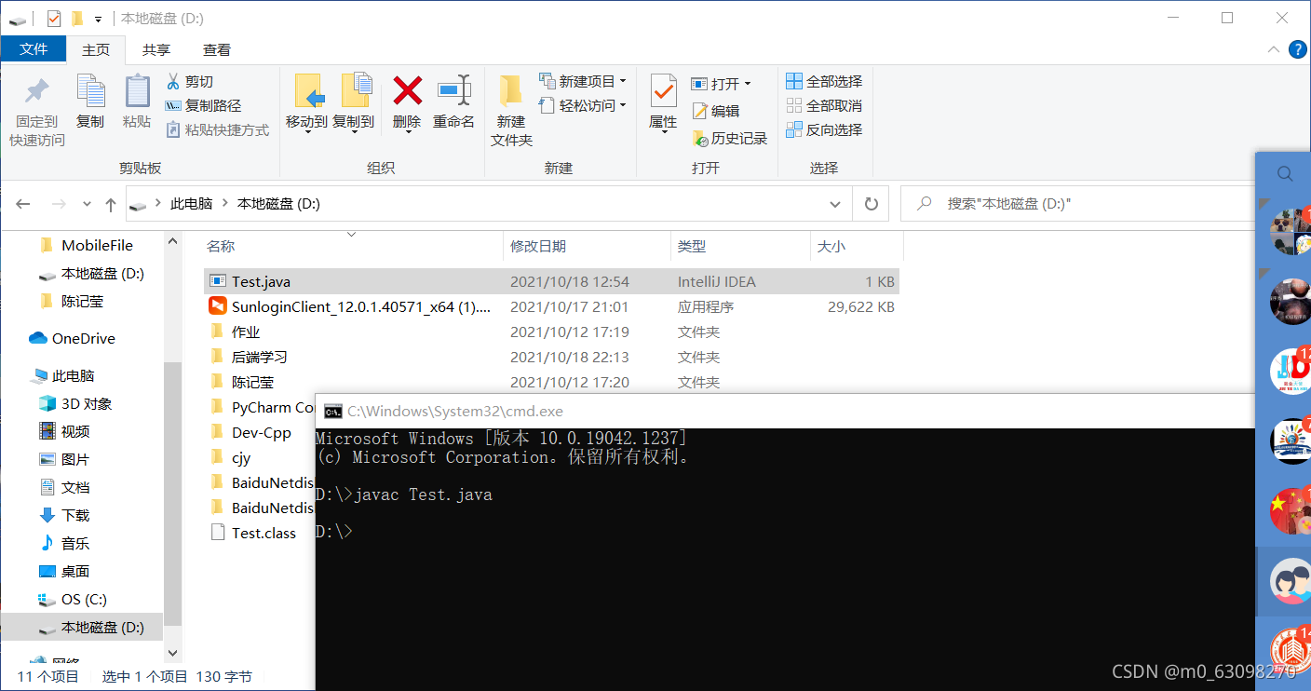Open recent locations dropdown arrow
This screenshot has height=691, width=1311.
point(87,204)
